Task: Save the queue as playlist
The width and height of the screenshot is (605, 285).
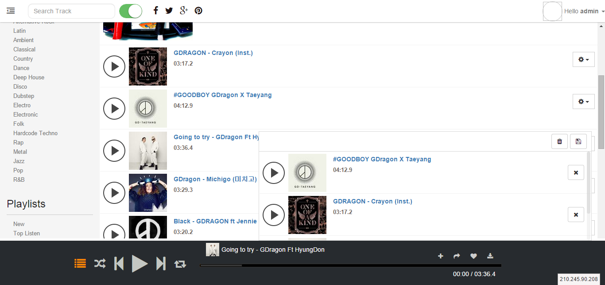Action: 578,141
